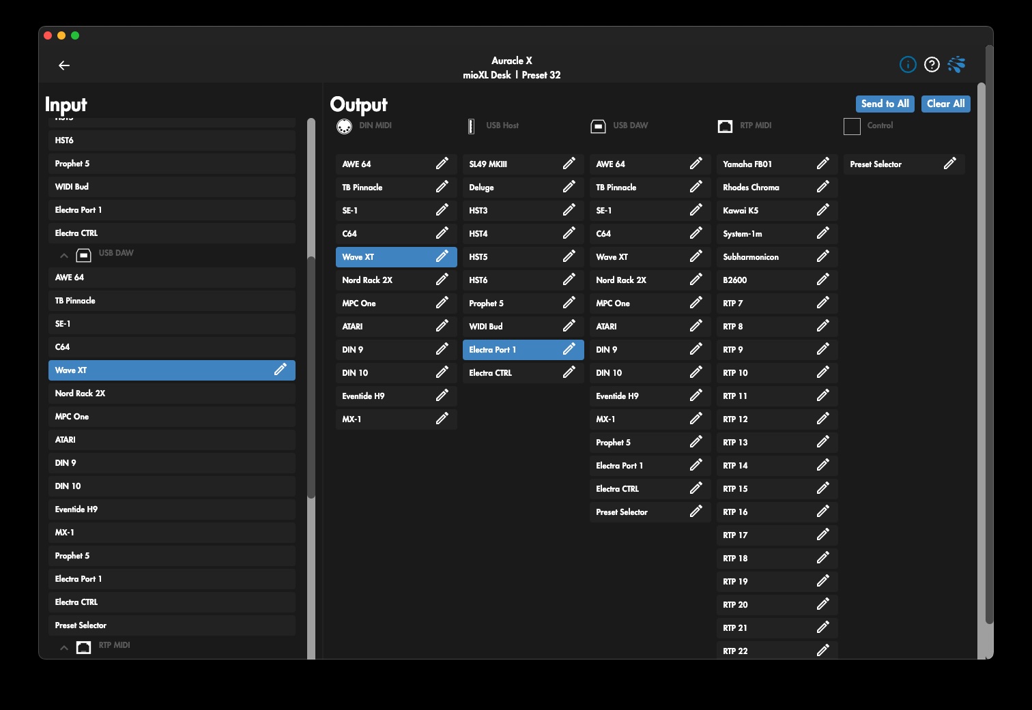This screenshot has height=710, width=1032.
Task: Collapse the USB DAW input section
Action: click(64, 256)
